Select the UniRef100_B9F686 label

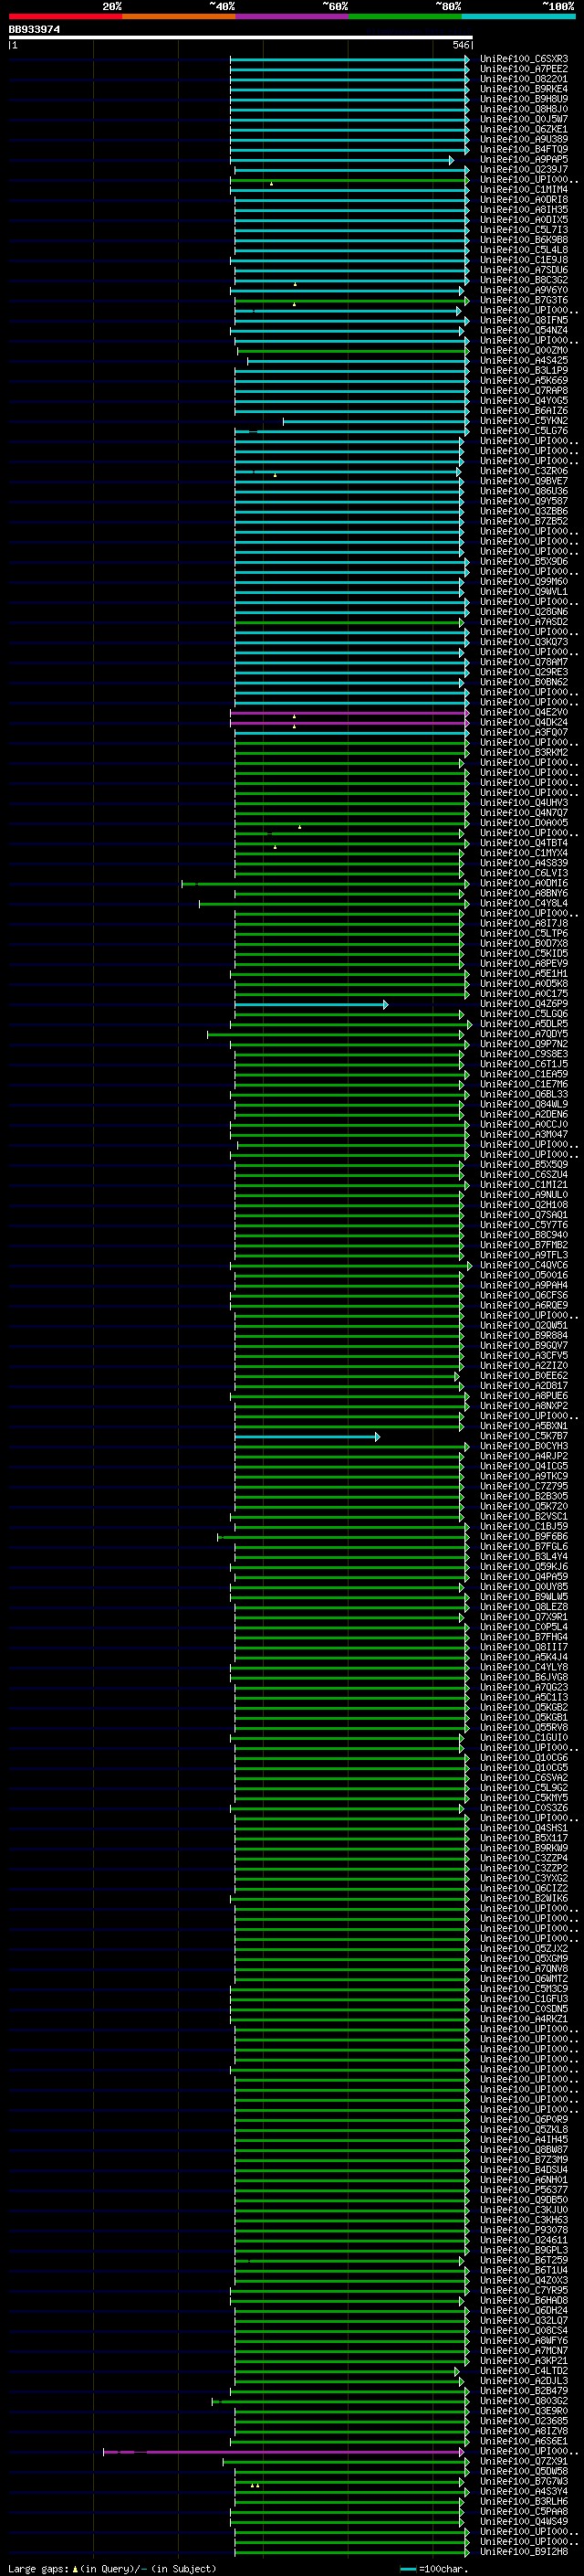pos(523,1536)
